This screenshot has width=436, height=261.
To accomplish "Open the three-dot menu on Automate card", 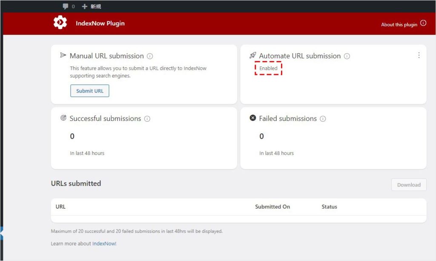I will pos(419,55).
